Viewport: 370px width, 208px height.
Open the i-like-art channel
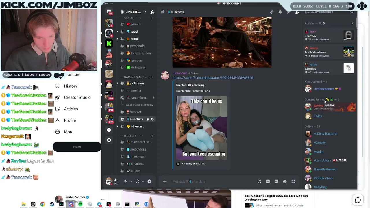(137, 126)
